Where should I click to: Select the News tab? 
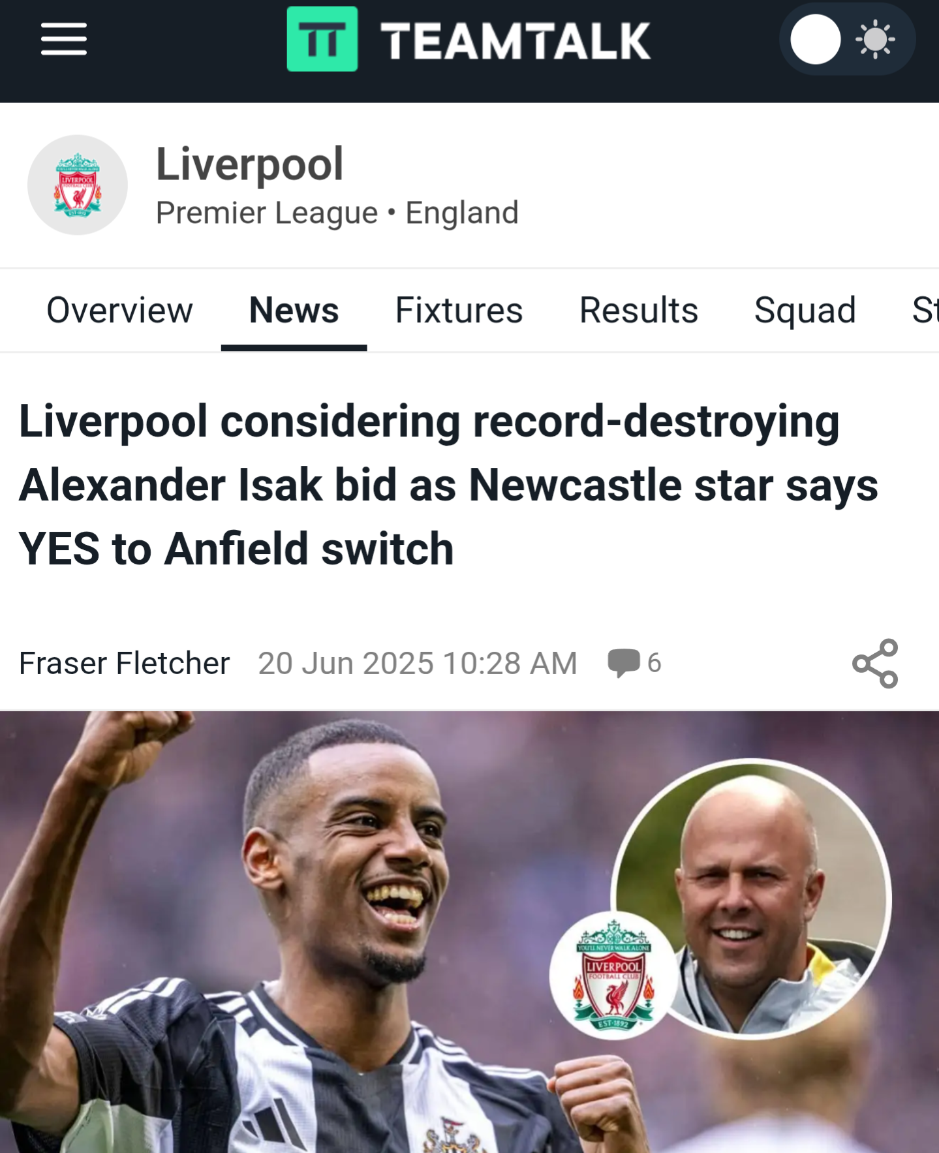point(294,310)
